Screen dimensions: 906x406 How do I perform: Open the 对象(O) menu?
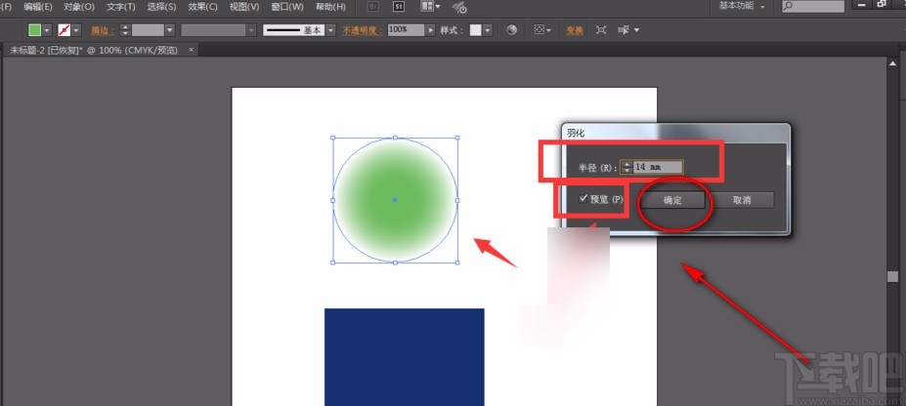tap(79, 7)
